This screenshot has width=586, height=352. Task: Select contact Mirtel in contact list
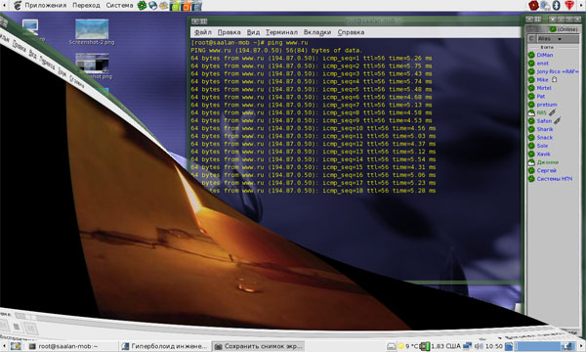[544, 88]
